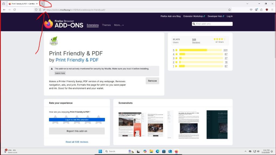The width and height of the screenshot is (276, 155).
Task: Open Extension Workshop link
Action: [x=194, y=16]
